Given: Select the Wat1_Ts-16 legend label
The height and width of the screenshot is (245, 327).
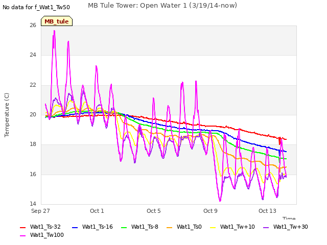Looking at the screenshot, I should 98,227.
